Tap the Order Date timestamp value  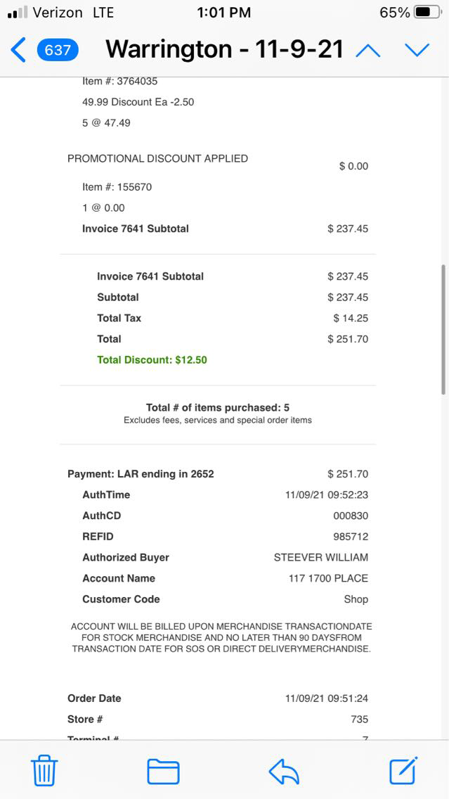[x=326, y=698]
